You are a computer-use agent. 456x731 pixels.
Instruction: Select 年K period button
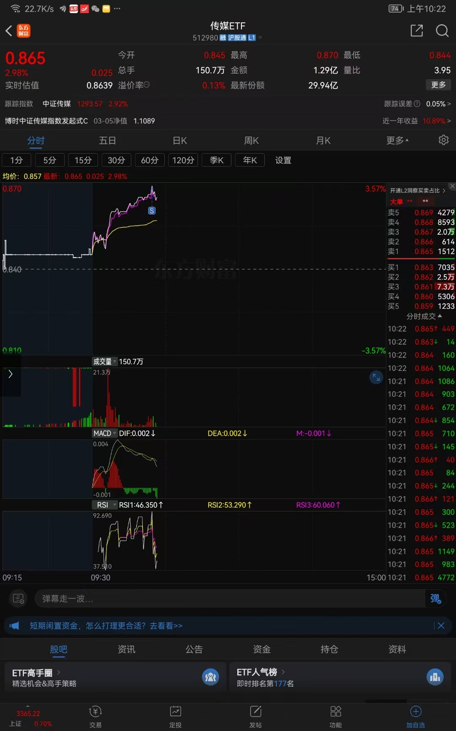click(x=250, y=160)
